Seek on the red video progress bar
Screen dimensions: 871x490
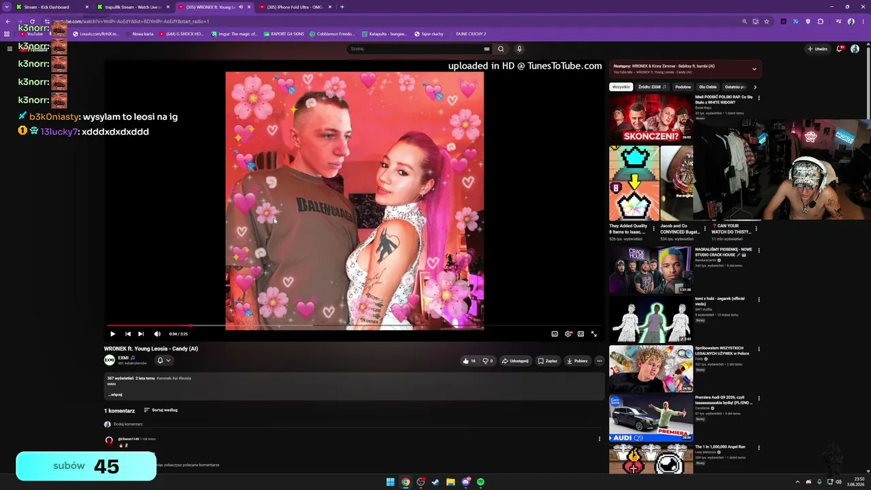[x=354, y=325]
